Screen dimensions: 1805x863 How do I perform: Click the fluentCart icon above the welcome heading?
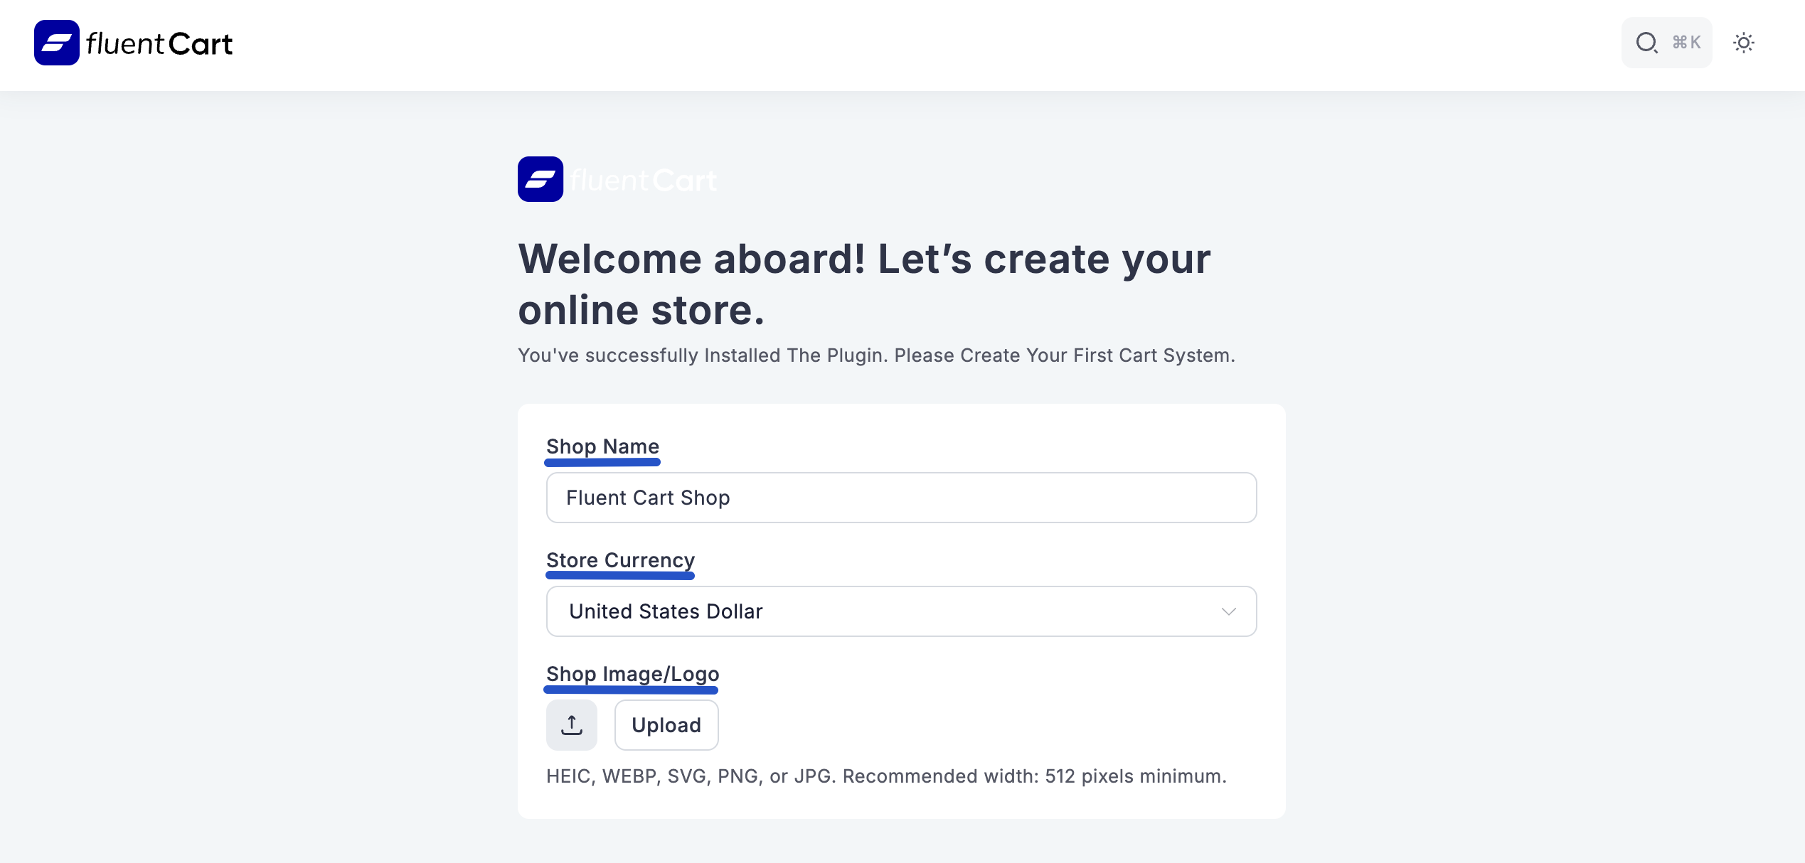coord(541,179)
